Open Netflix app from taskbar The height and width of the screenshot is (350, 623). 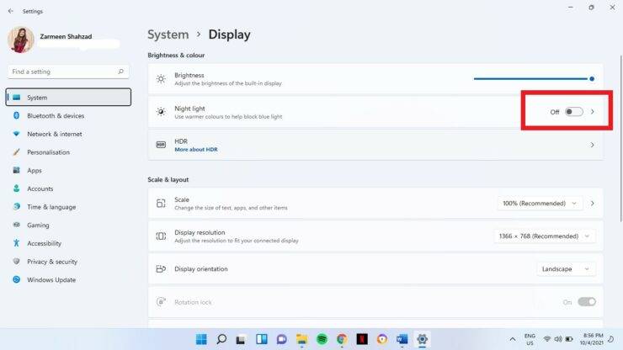pos(362,339)
